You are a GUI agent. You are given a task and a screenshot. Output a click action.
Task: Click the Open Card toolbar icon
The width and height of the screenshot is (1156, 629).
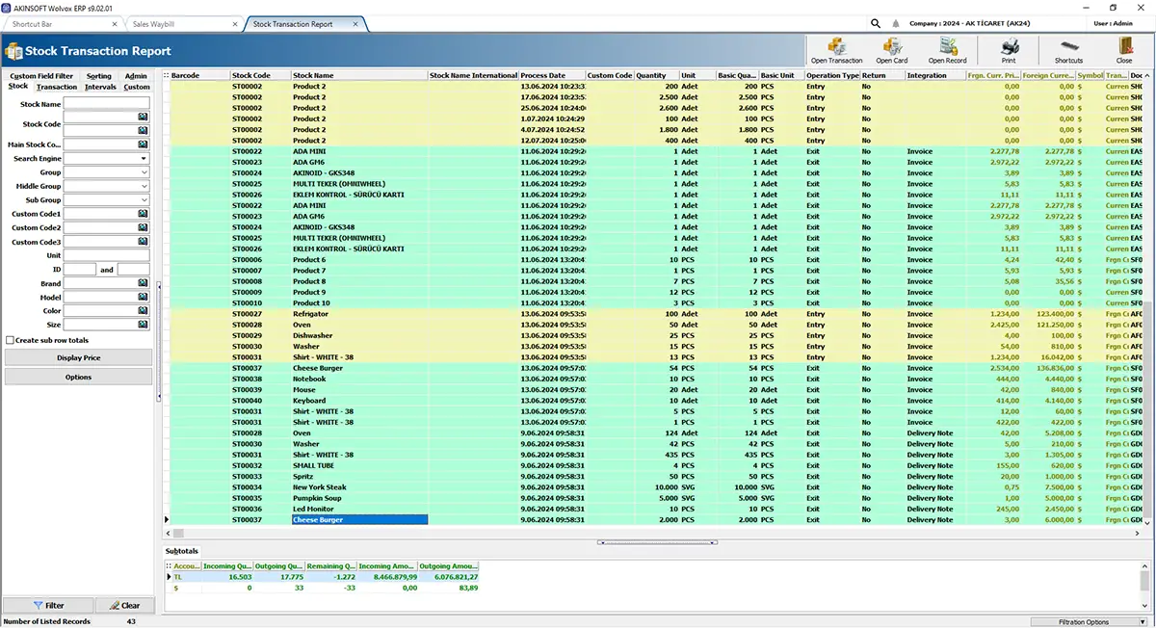coord(891,50)
